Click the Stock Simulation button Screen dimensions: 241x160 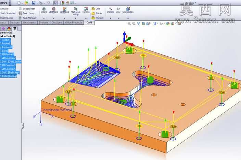pos(8,13)
